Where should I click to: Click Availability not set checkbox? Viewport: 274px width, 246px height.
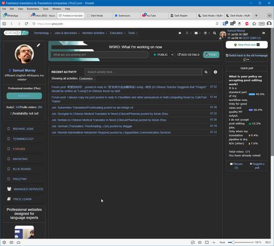pos(12,113)
